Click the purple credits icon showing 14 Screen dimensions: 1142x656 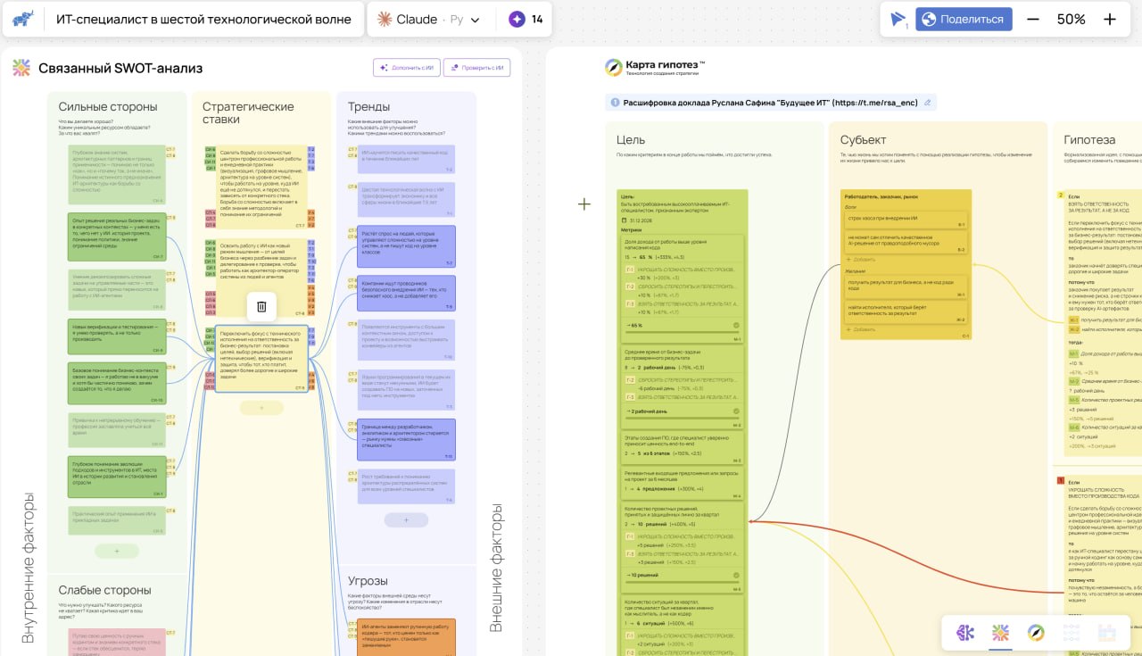click(517, 19)
